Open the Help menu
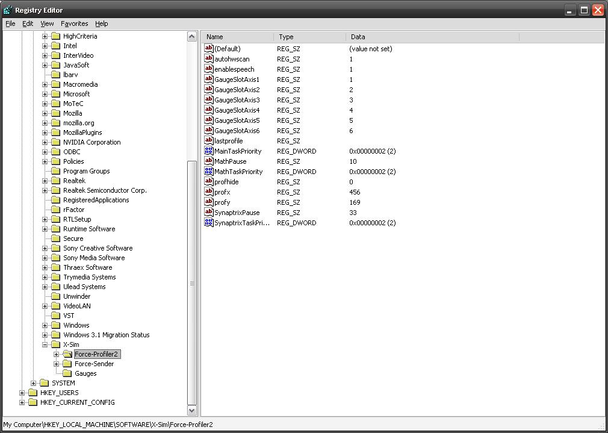Image resolution: width=608 pixels, height=433 pixels. (102, 23)
